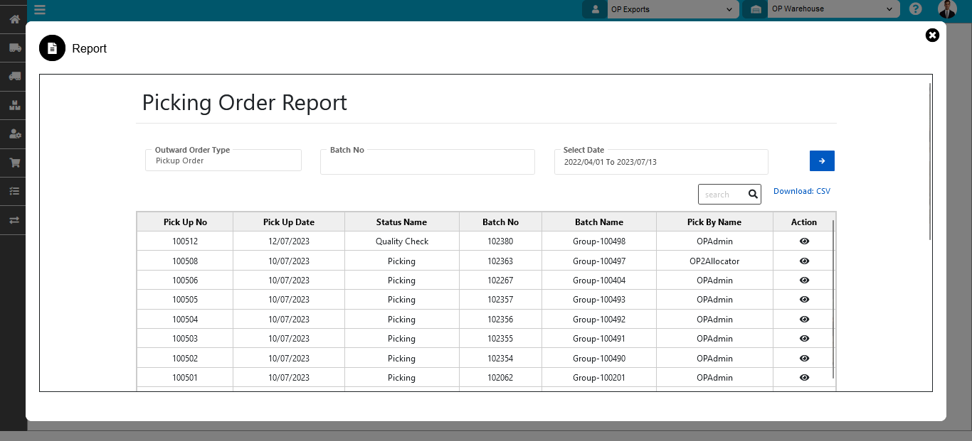Screen dimensions: 972x441
Task: Click the report panel vertical scrollbar
Action: click(x=930, y=162)
